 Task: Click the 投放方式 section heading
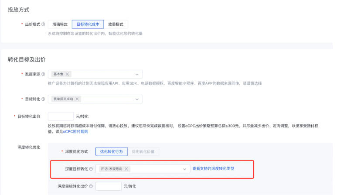(x=19, y=10)
